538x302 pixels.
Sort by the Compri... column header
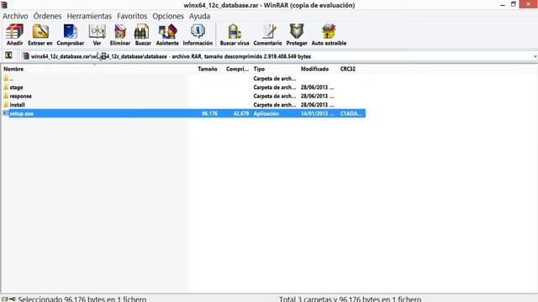click(x=237, y=69)
